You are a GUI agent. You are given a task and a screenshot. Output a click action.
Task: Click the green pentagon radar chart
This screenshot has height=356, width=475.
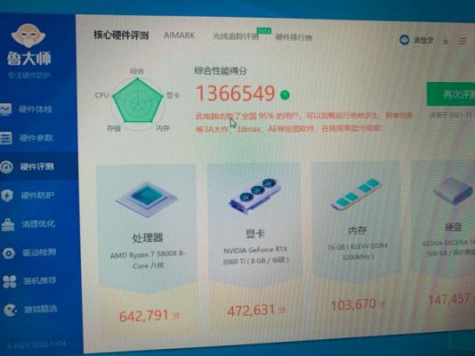tap(138, 101)
